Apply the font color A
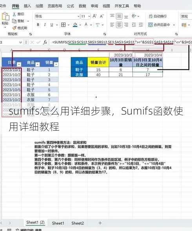 86,24
